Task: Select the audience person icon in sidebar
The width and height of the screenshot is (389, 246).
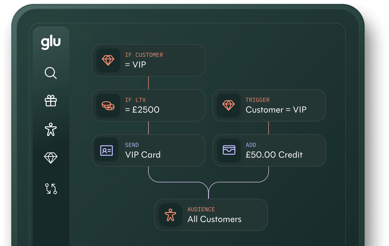Action: [51, 129]
